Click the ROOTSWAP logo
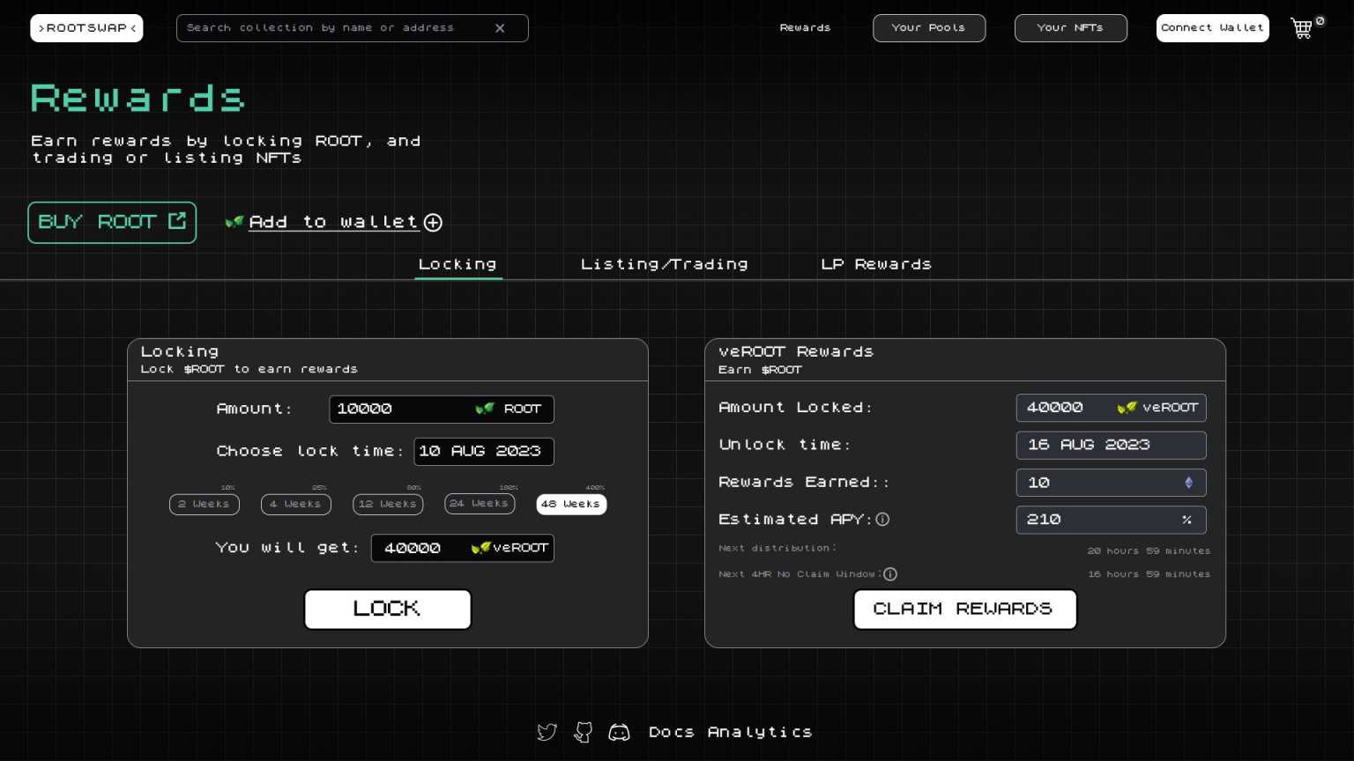Image resolution: width=1354 pixels, height=761 pixels. pyautogui.click(x=86, y=27)
